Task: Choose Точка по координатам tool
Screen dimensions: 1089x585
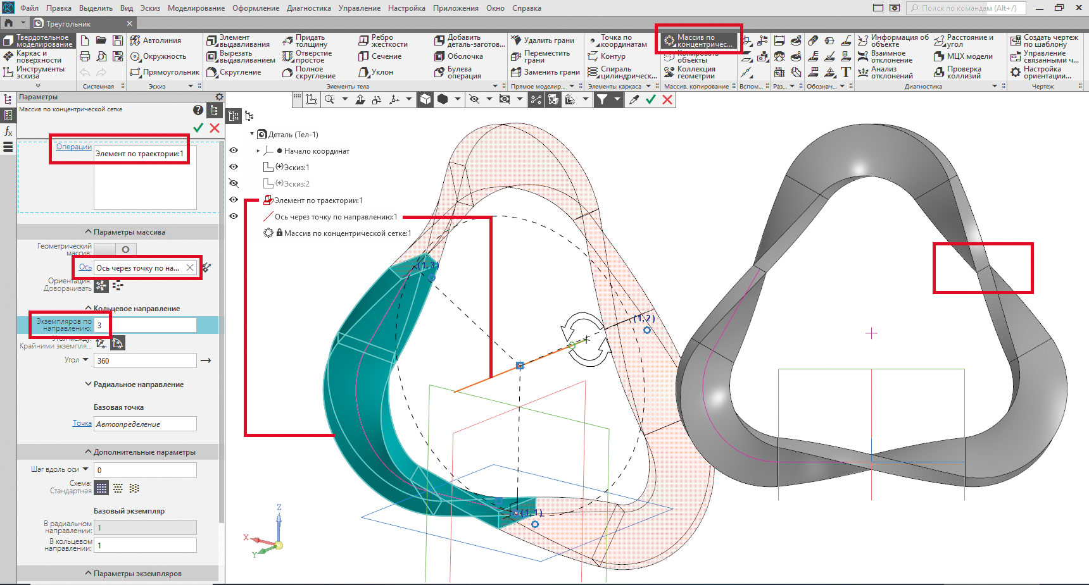Action: click(x=617, y=40)
